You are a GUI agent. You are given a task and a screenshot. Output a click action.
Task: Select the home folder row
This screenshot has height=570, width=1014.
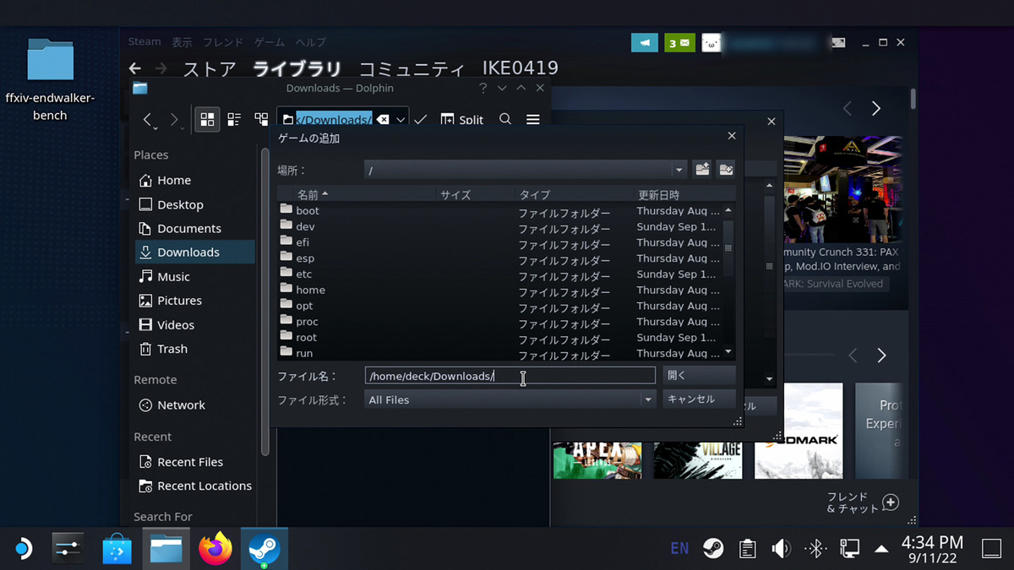(x=500, y=290)
